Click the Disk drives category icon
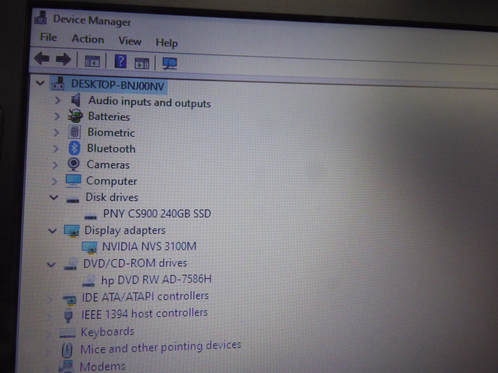This screenshot has height=373, width=498. click(x=73, y=200)
